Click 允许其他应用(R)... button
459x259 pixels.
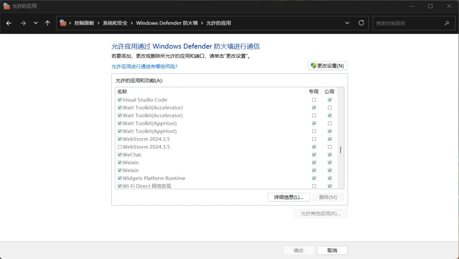(x=321, y=214)
